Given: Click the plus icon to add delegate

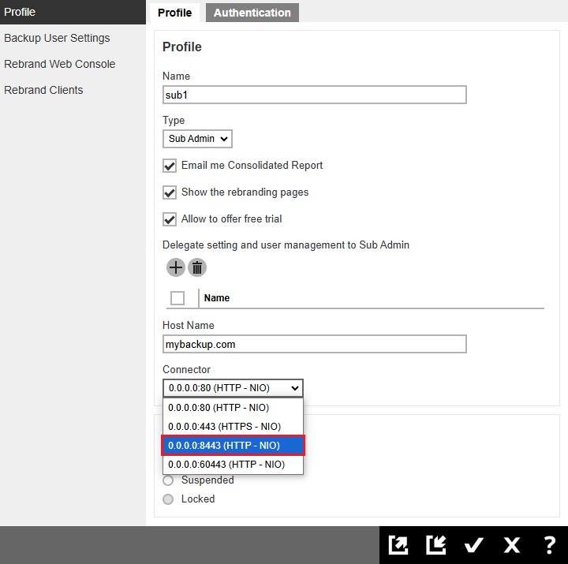Looking at the screenshot, I should tap(175, 267).
